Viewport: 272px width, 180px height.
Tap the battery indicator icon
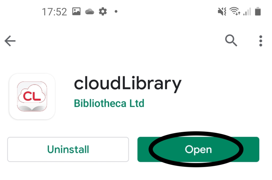(258, 11)
